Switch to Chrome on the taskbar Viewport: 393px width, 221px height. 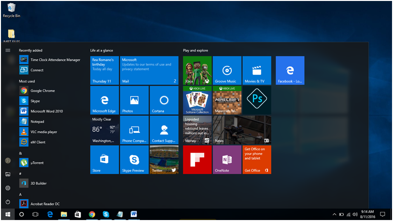[92, 214]
